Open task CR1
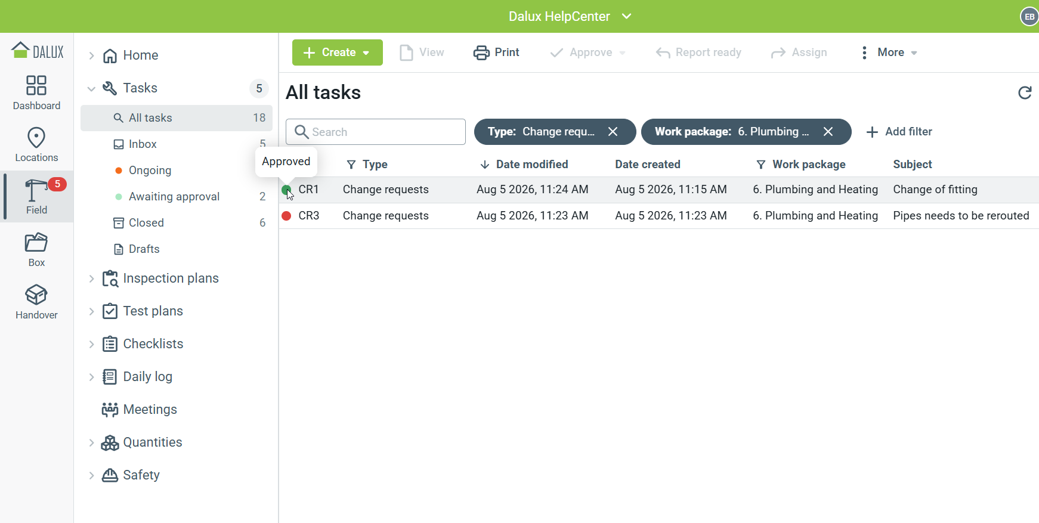1039x523 pixels. (309, 190)
